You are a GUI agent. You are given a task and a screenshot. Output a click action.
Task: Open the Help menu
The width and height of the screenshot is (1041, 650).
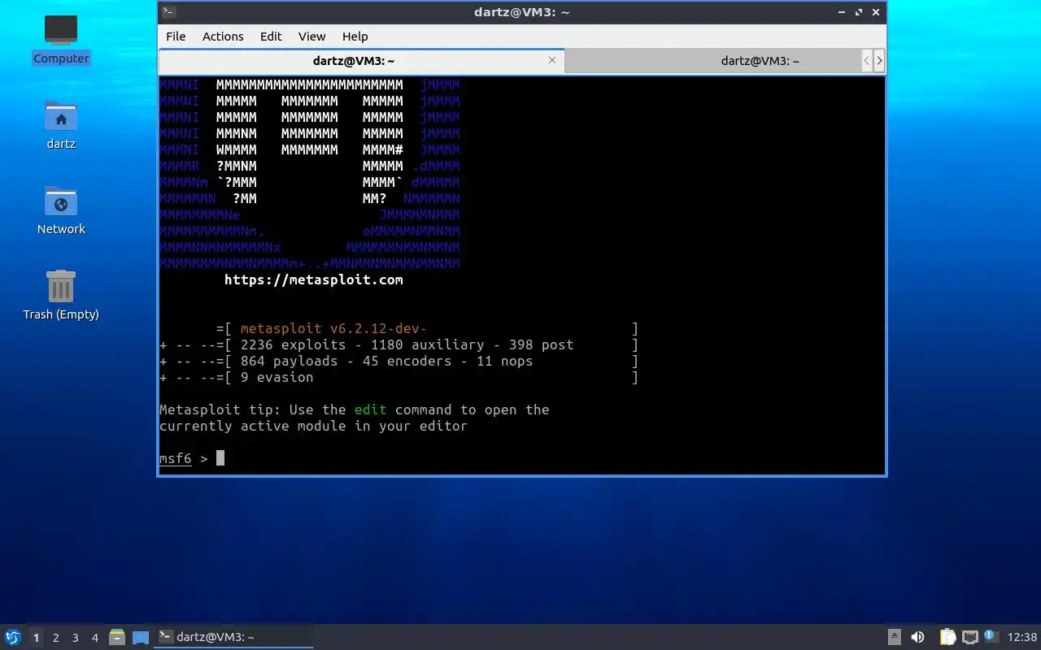click(x=355, y=37)
